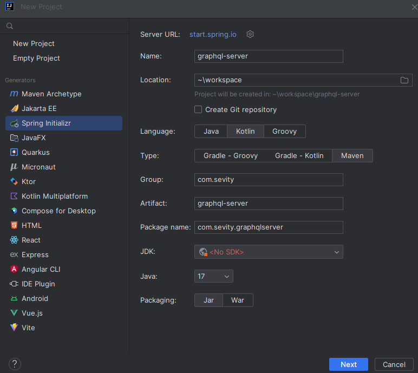Click the Jakarta EE feather icon
Screen dimensions: 418x373
click(14, 108)
